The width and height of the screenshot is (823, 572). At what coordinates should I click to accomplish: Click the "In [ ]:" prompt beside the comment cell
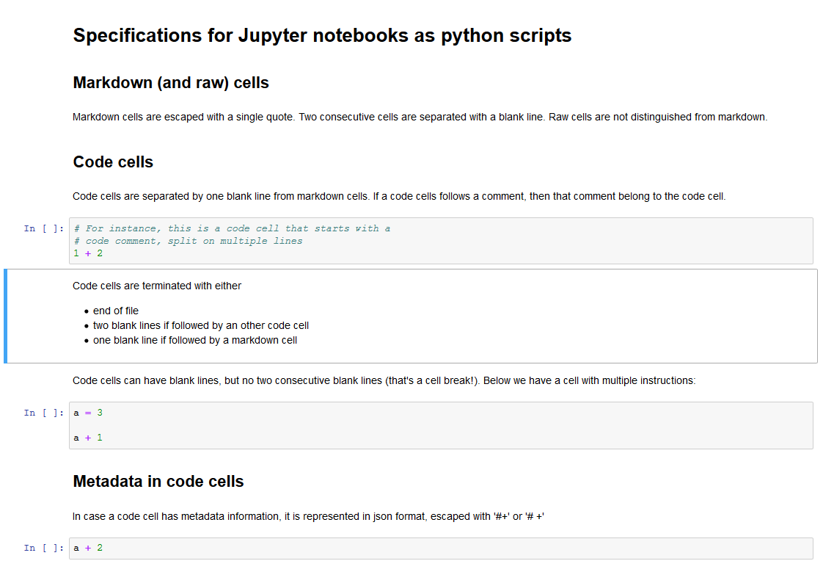(43, 228)
